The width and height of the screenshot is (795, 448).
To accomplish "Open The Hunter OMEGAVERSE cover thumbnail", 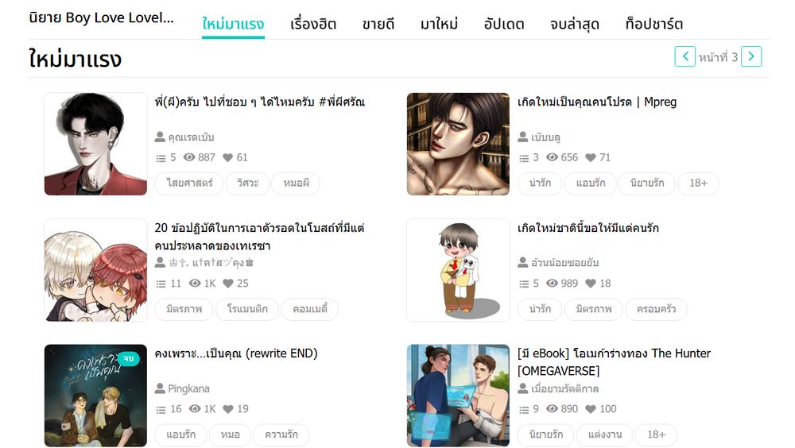I will [458, 396].
